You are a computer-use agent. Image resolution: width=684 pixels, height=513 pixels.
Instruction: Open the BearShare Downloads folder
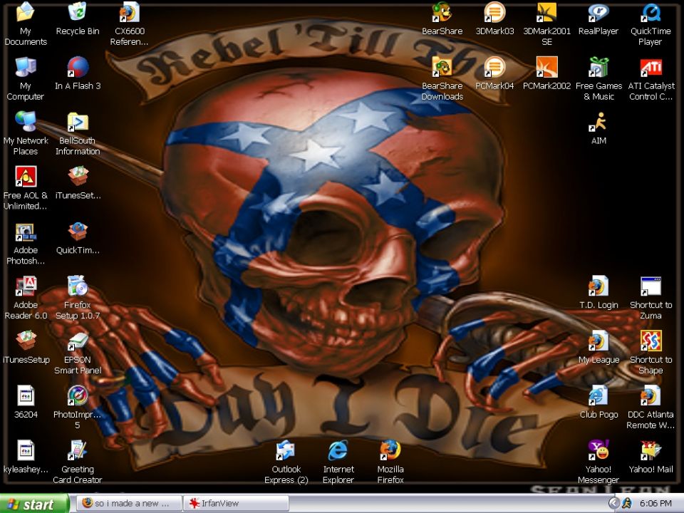click(x=442, y=68)
